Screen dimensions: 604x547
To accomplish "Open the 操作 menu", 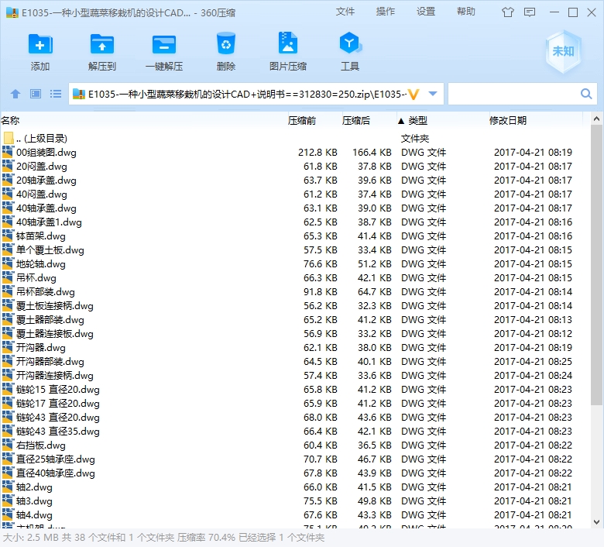I will click(x=386, y=12).
